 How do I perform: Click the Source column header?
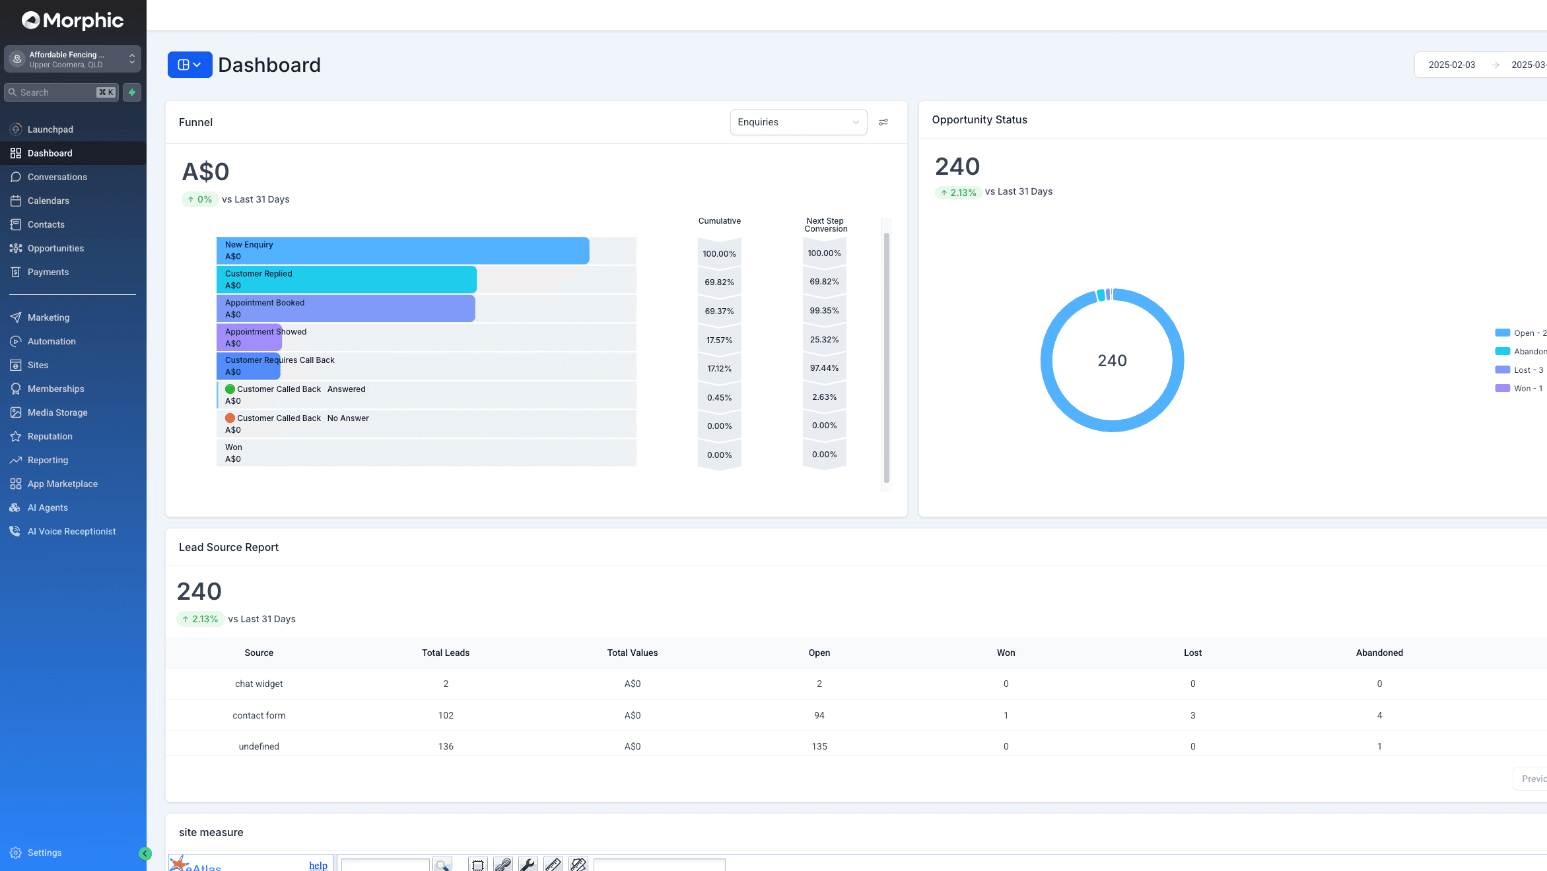259,653
